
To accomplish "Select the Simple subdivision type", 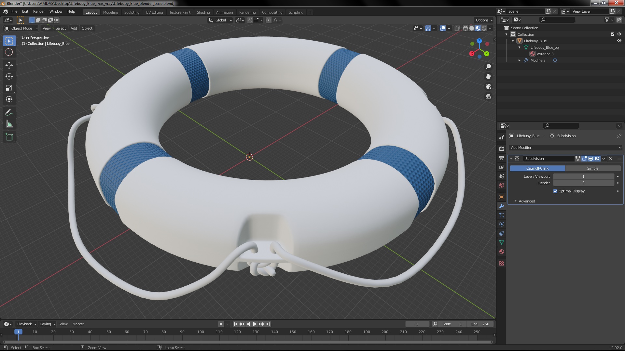I will pyautogui.click(x=592, y=168).
